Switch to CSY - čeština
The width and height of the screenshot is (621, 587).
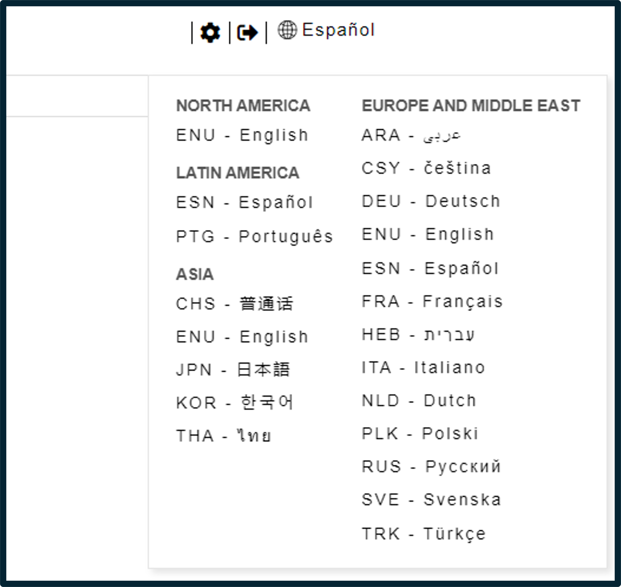coord(426,168)
